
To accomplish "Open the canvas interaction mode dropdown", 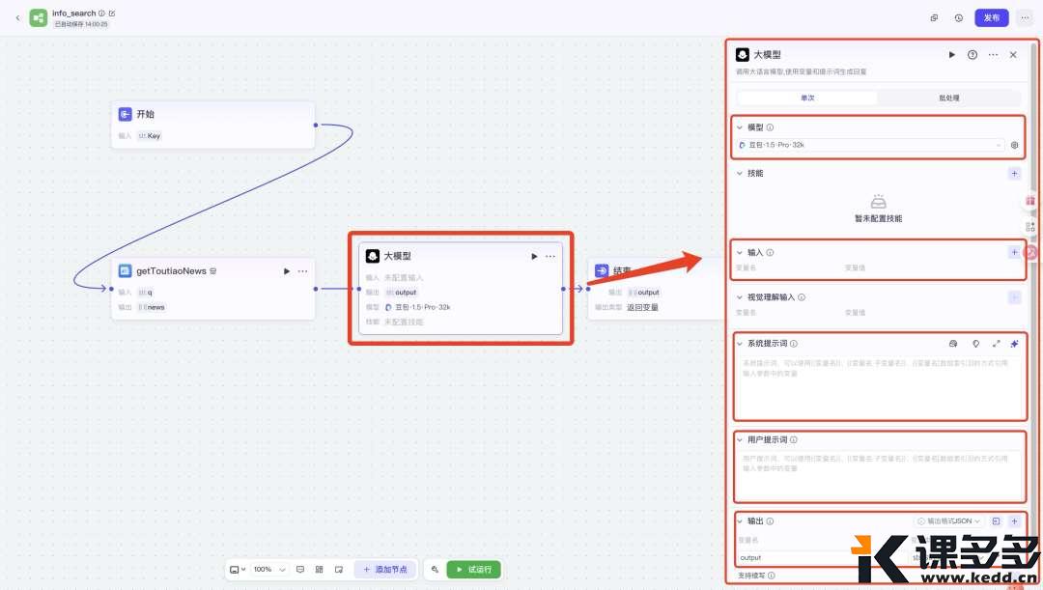I will coord(238,570).
